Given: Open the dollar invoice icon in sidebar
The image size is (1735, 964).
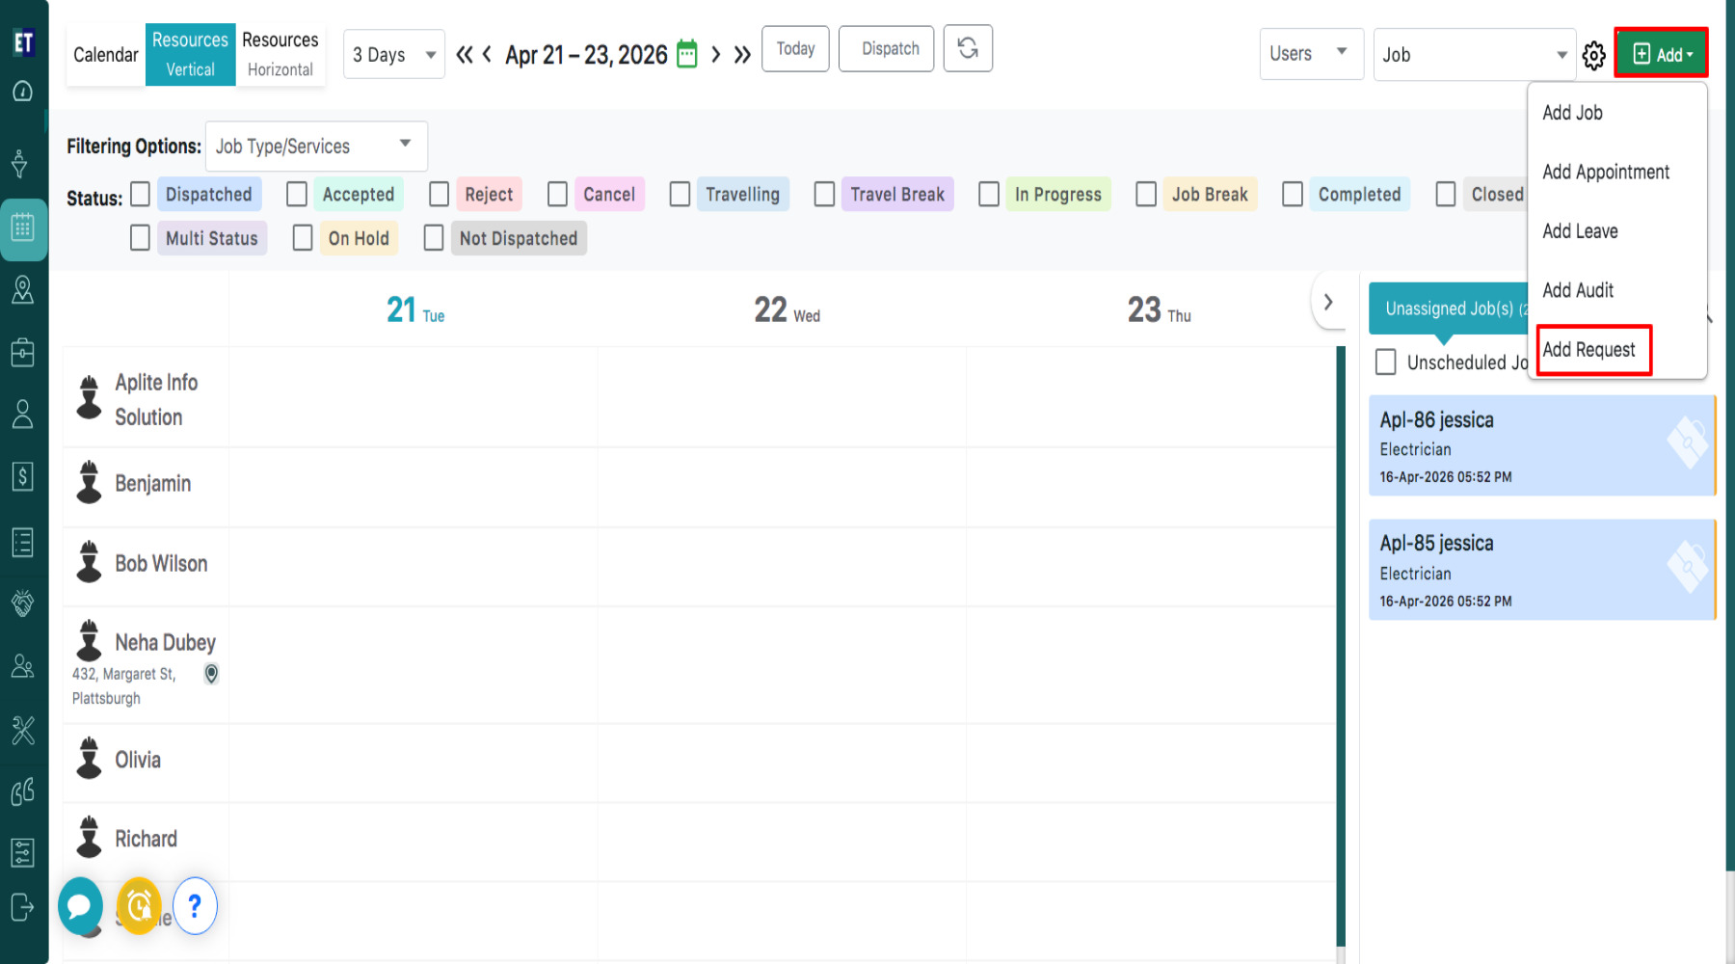Looking at the screenshot, I should tap(22, 476).
